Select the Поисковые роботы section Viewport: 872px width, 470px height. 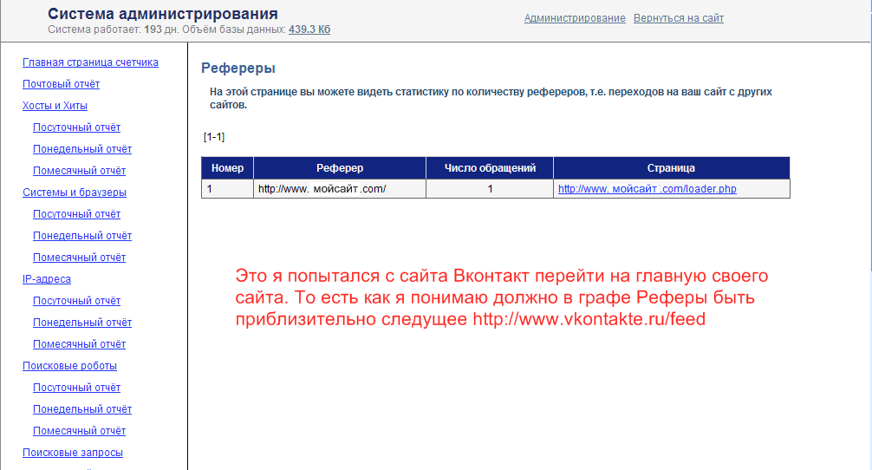coord(69,366)
